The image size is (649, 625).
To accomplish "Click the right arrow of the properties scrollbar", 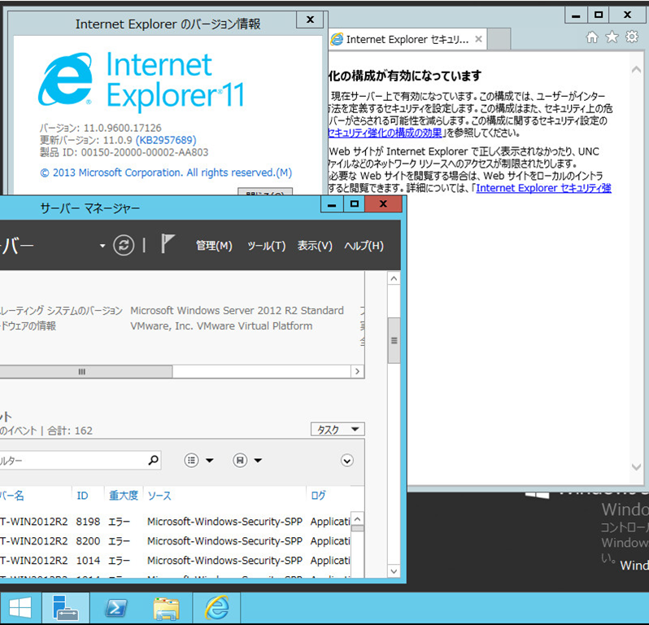I will click(x=357, y=372).
